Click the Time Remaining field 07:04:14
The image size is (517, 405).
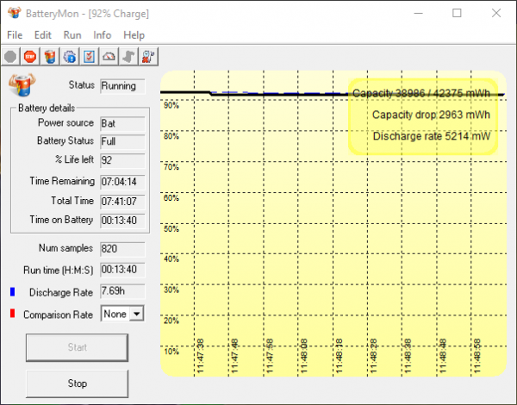[x=122, y=182]
